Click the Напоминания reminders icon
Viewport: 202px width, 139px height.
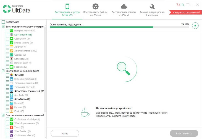pos(11,63)
